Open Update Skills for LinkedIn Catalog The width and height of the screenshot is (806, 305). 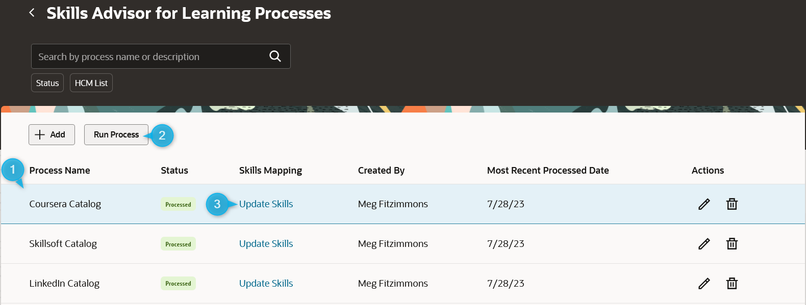pyautogui.click(x=266, y=284)
